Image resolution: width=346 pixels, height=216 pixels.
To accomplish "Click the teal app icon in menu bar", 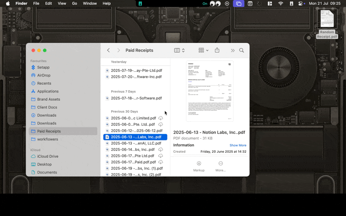I will (x=140, y=3).
